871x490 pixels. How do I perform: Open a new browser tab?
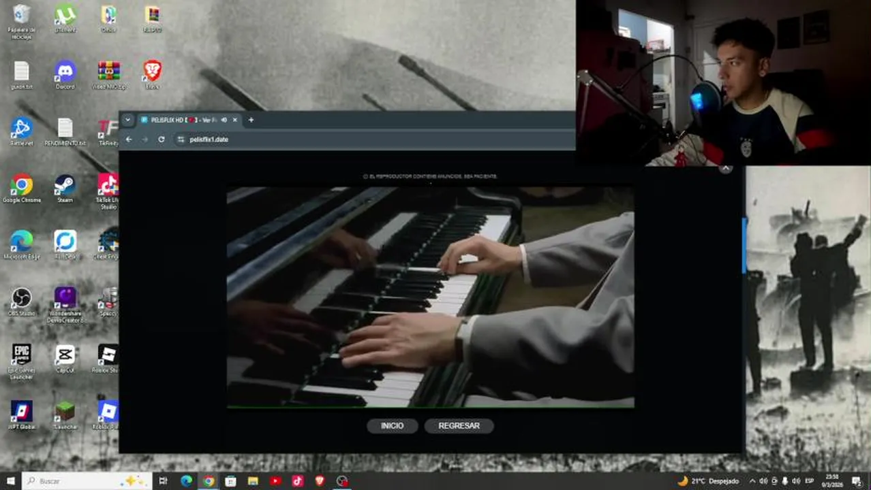tap(251, 120)
